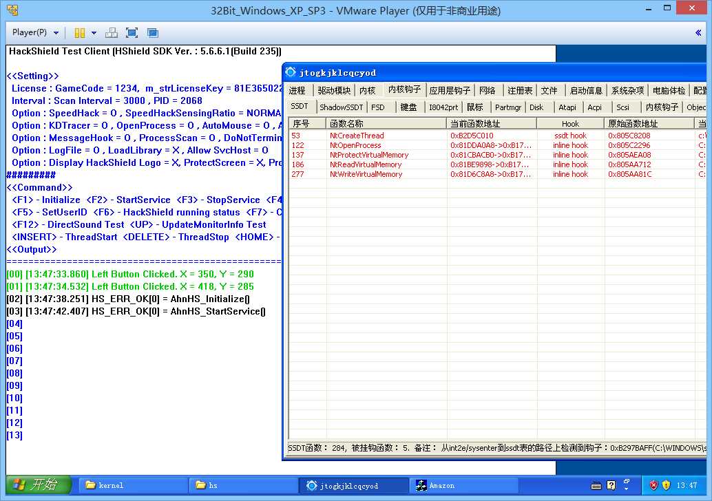Viewport: 712px width, 501px height.
Task: Open the 鼠标 sub-tab
Action: tap(475, 107)
